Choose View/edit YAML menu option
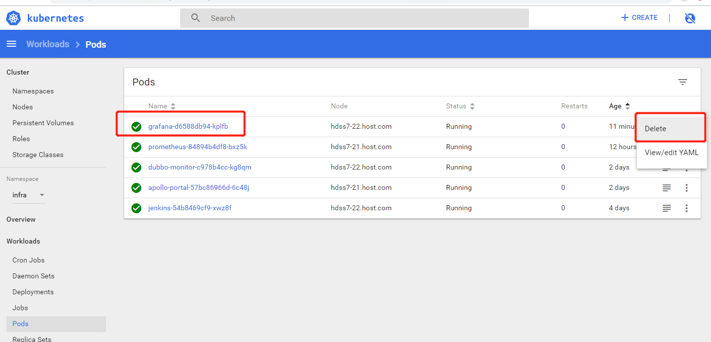The width and height of the screenshot is (711, 342). coord(671,153)
